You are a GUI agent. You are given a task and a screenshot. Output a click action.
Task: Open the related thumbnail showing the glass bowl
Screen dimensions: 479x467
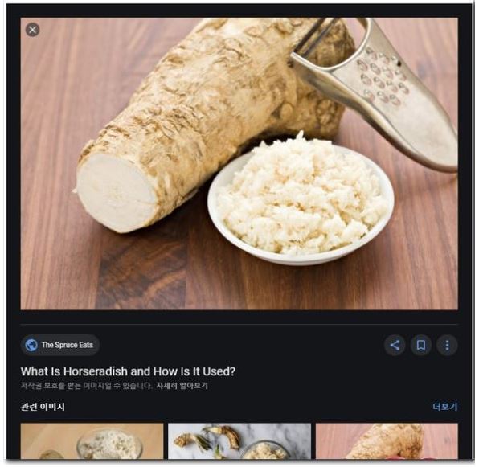(92, 440)
